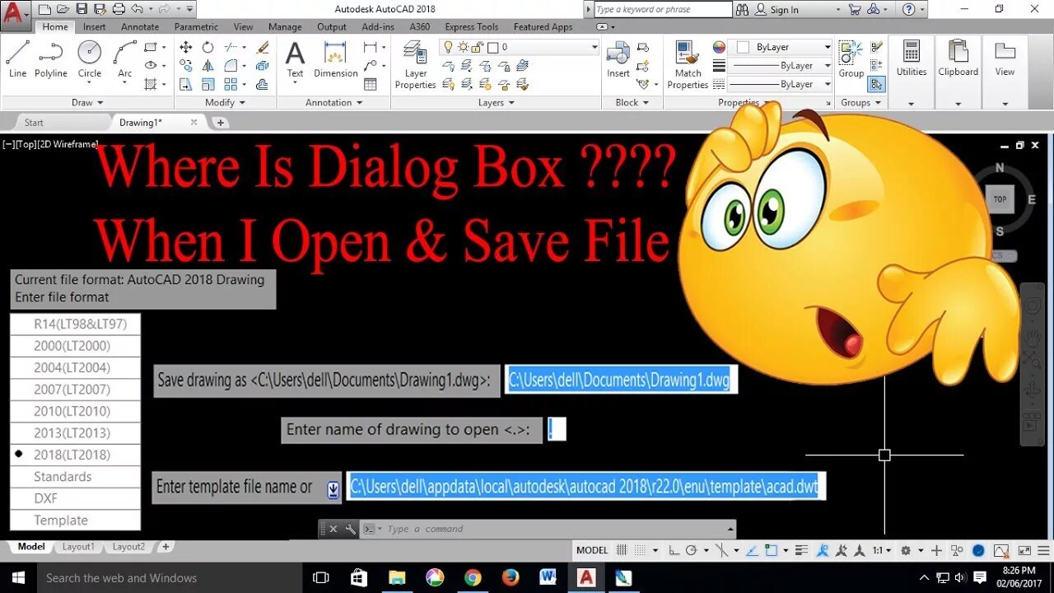Select the Circle tool
Image resolution: width=1054 pixels, height=593 pixels.
pyautogui.click(x=90, y=58)
